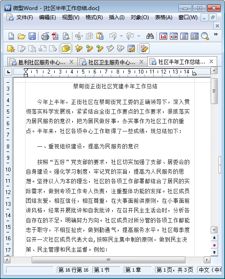
Task: Jump to previous page double-arrow button
Action: pos(214,238)
